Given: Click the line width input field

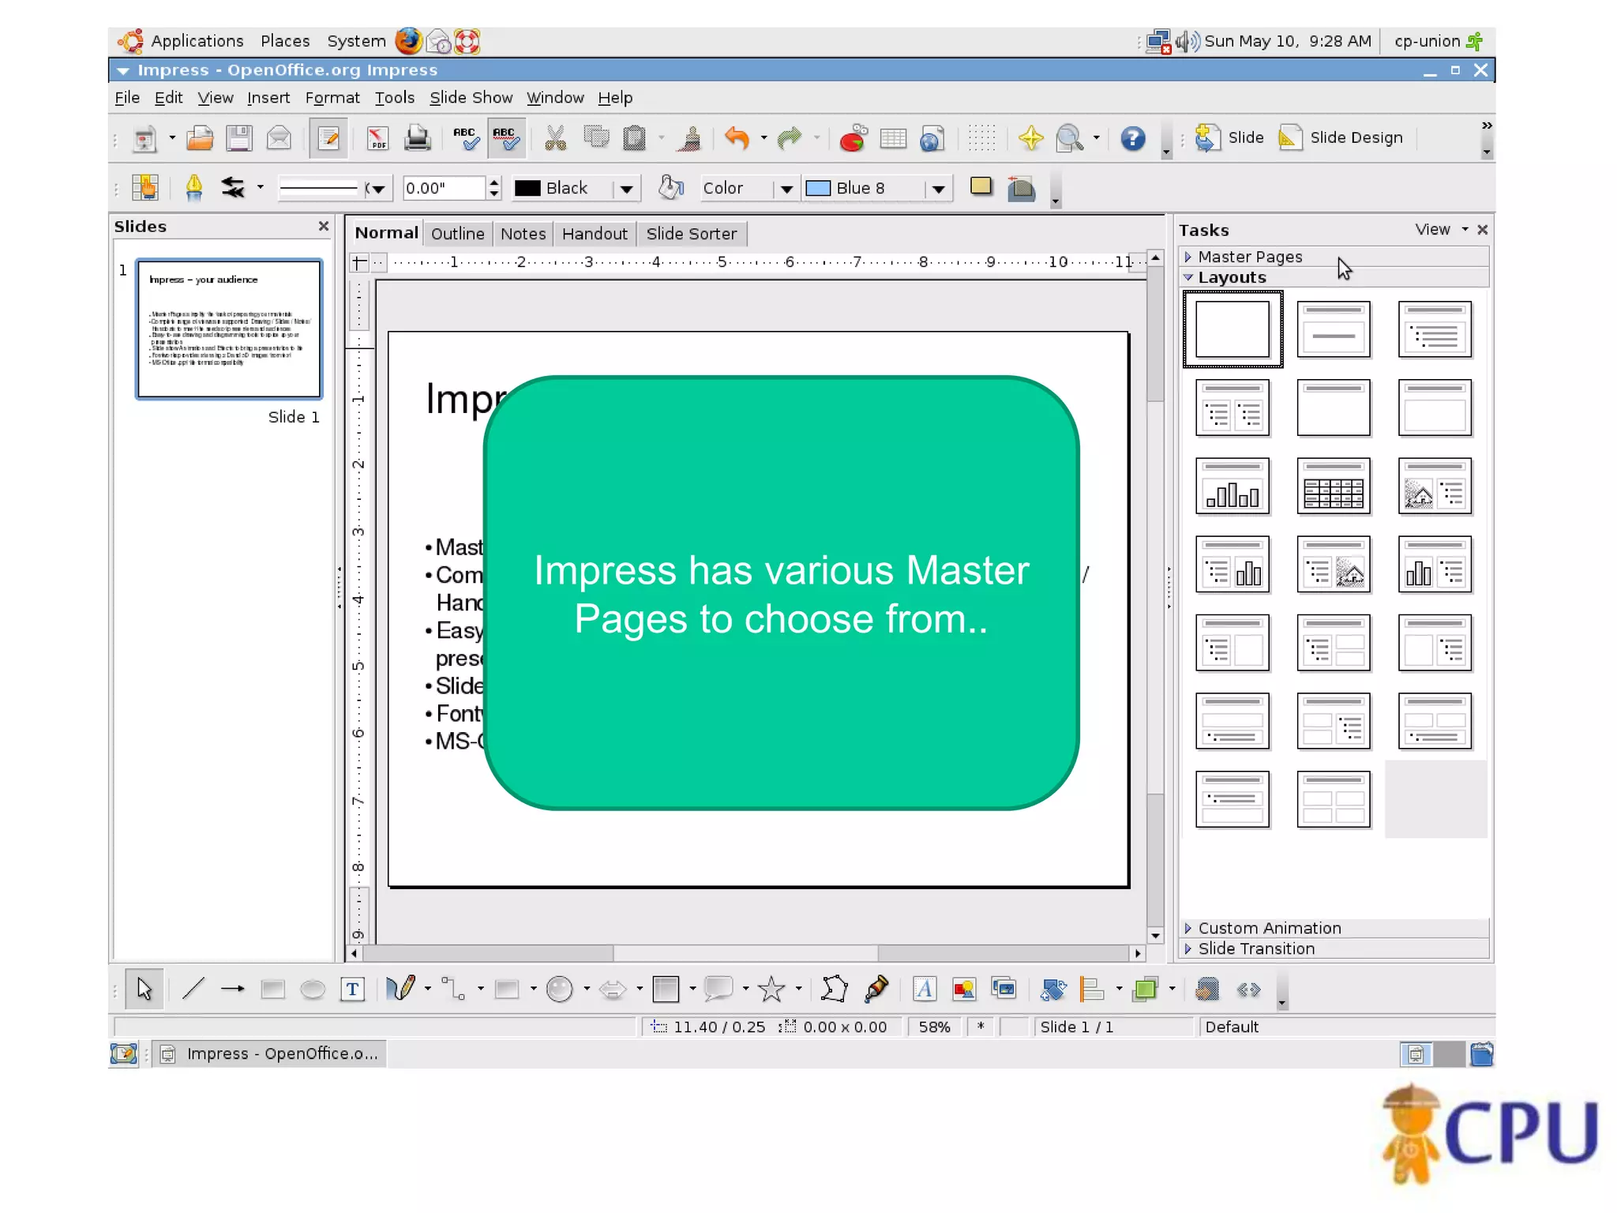Looking at the screenshot, I should click(444, 188).
